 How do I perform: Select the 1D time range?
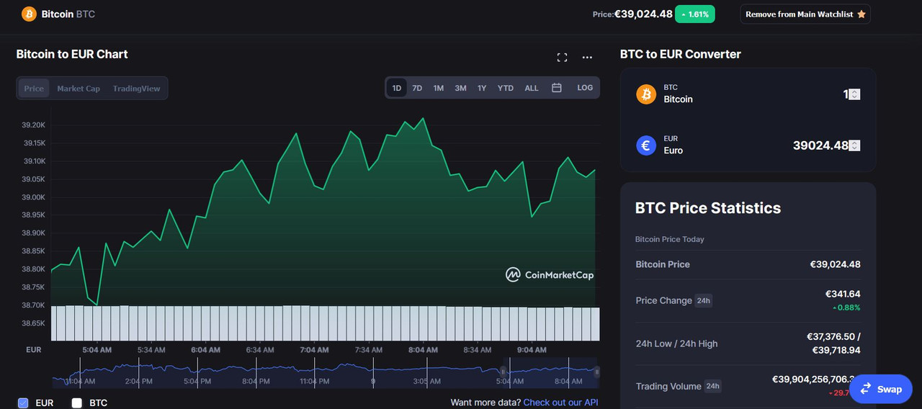[397, 88]
